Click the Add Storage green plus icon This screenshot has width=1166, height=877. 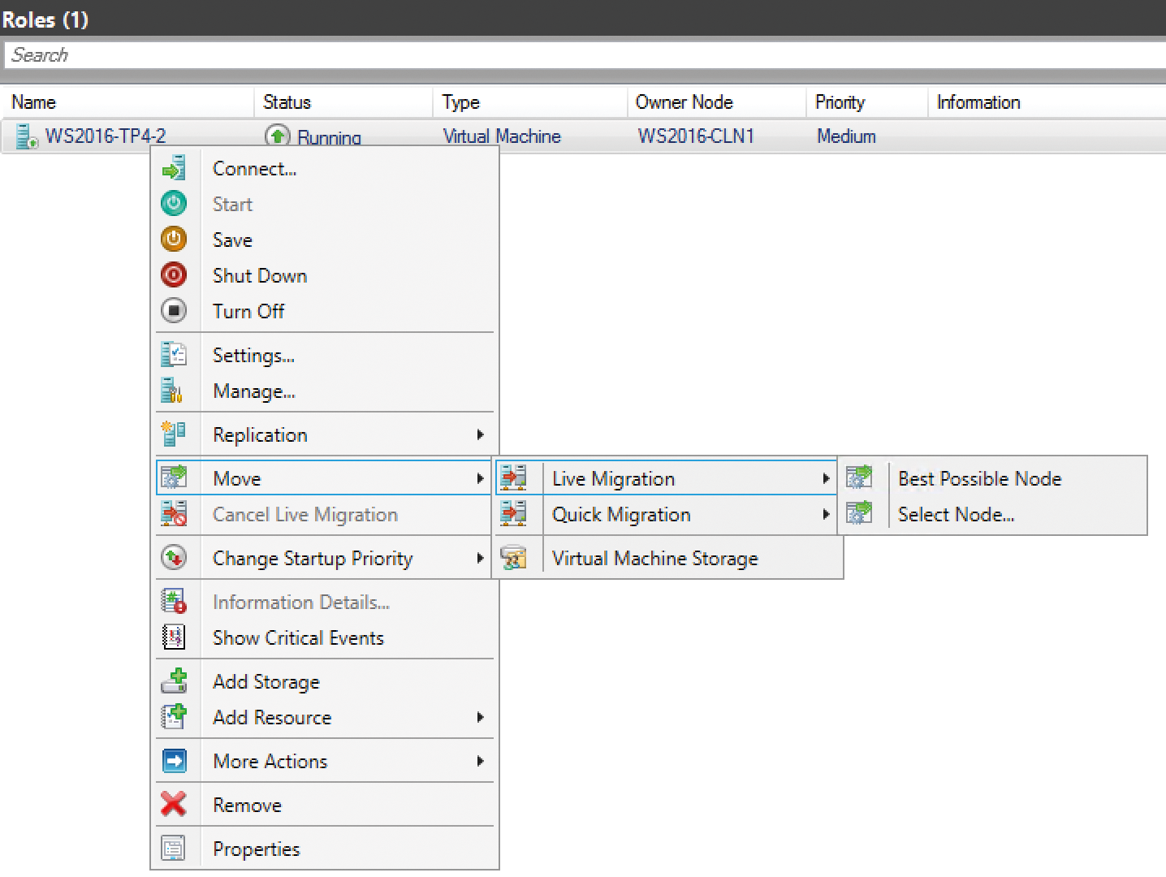tap(174, 680)
